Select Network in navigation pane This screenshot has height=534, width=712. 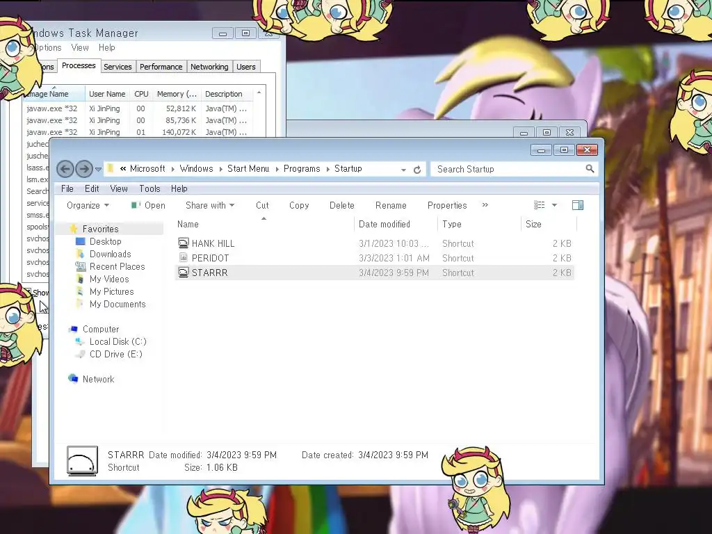click(98, 379)
